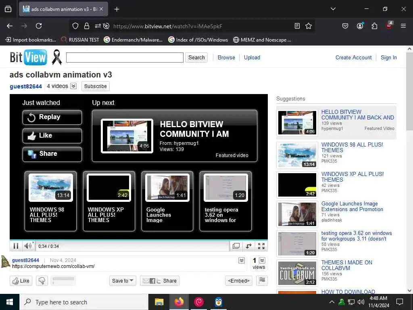Go back with the browser back arrow
Image resolution: width=413 pixels, height=310 pixels.
10,26
